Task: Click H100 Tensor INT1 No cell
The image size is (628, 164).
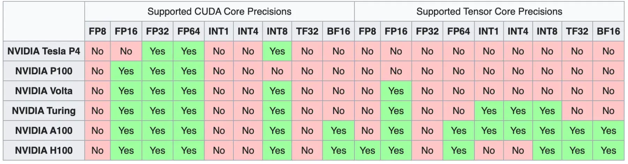Action: [488, 150]
